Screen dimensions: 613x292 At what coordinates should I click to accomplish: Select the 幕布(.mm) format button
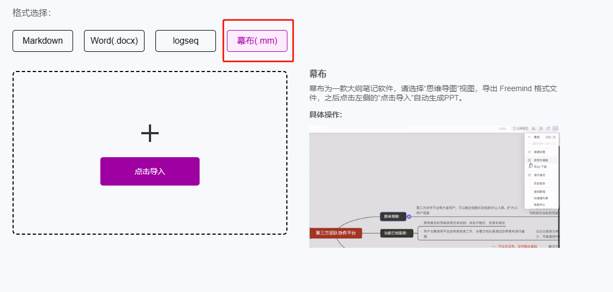tap(257, 41)
